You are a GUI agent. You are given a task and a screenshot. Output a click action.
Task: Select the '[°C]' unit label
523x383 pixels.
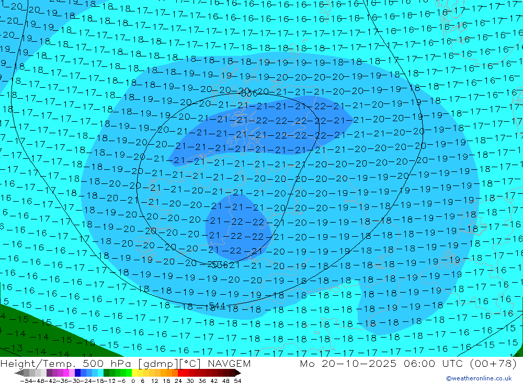point(189,363)
